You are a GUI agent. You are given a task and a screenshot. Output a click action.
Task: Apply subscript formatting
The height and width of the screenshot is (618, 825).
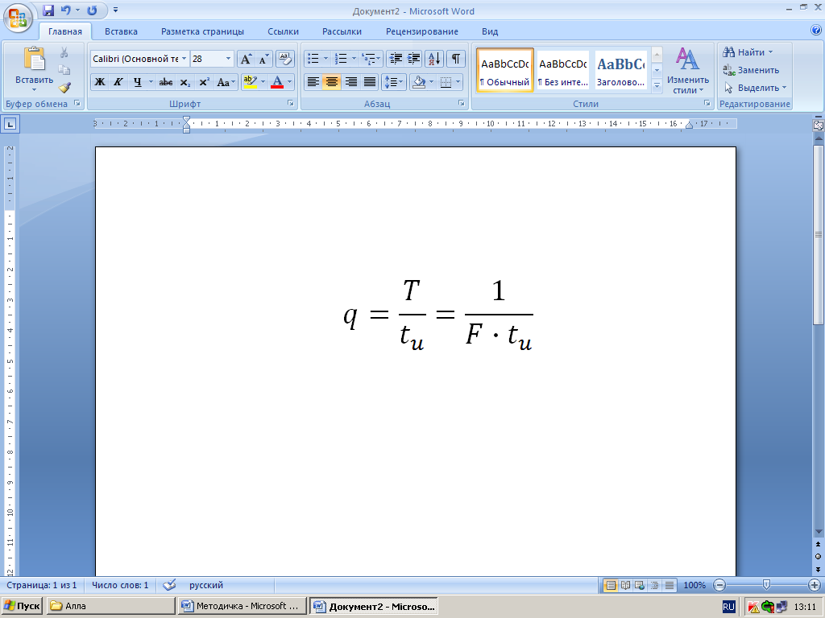coord(184,82)
